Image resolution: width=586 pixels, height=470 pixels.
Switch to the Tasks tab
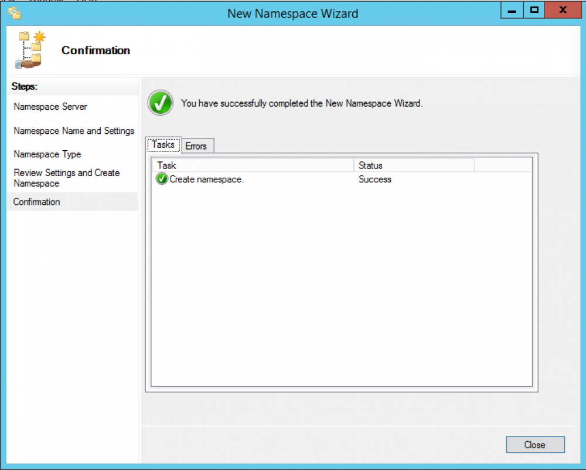(163, 144)
